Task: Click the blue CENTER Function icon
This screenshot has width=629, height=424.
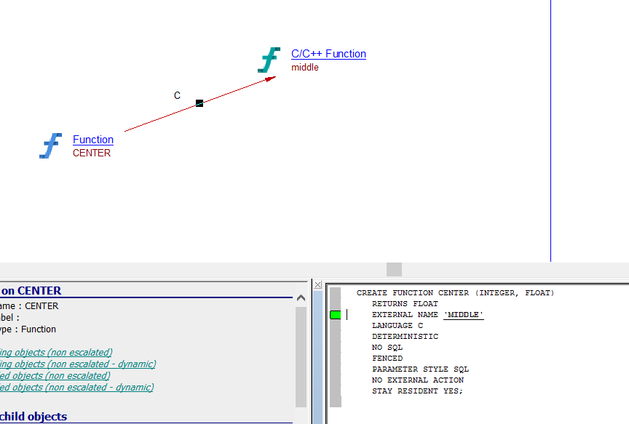Action: [50, 145]
